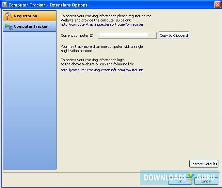Copy computer ID to clipboard
This screenshot has width=222, height=188.
[174, 35]
